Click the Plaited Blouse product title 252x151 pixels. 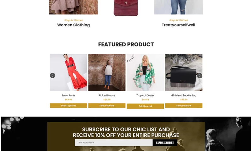coord(107,95)
